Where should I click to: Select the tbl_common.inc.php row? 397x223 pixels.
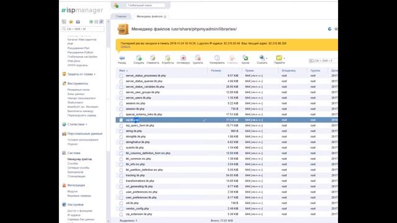click(226, 159)
